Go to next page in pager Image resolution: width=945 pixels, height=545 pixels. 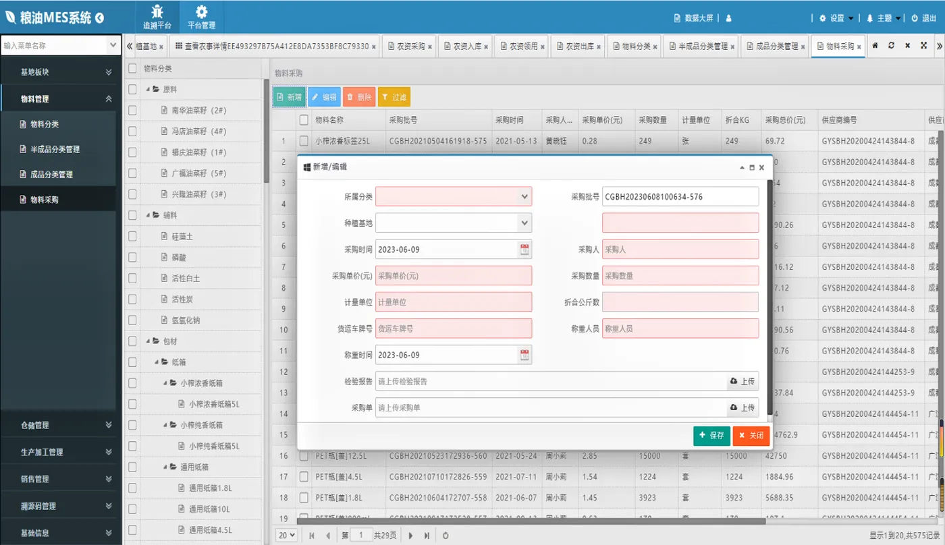tap(410, 536)
